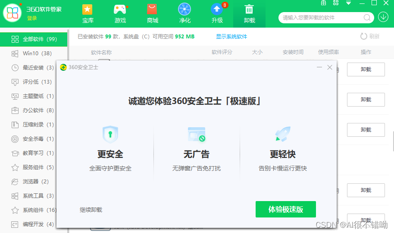Click the search magnifier icon
Screen dimensions: 394x233
pyautogui.click(x=367, y=18)
